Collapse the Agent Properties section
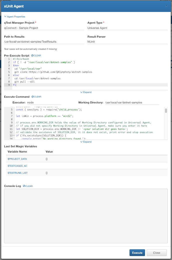This screenshot has width=172, height=260. pyautogui.click(x=14, y=17)
